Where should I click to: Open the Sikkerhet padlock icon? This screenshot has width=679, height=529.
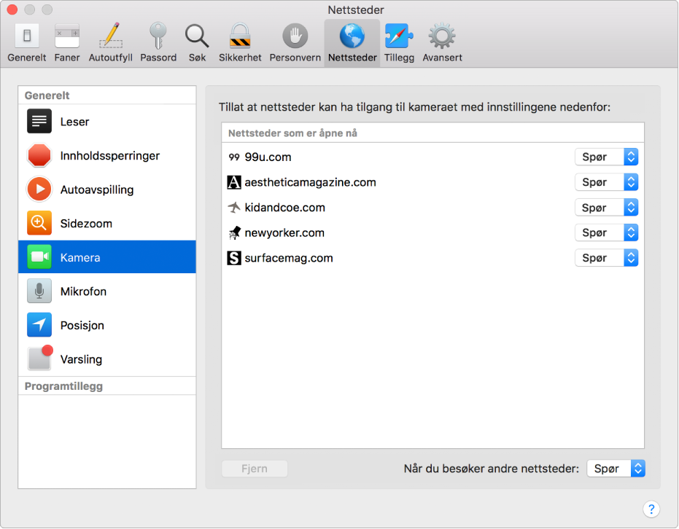240,36
